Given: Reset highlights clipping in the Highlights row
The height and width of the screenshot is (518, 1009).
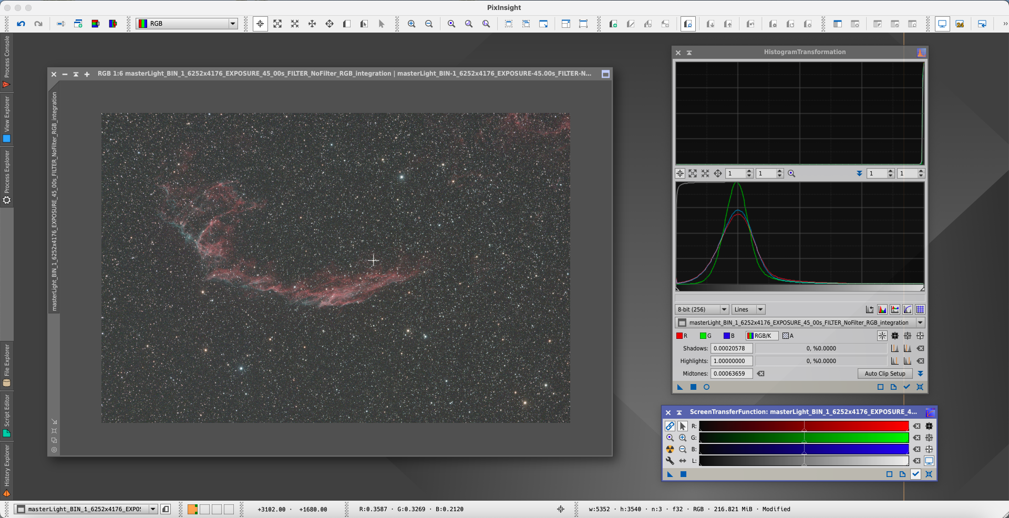Looking at the screenshot, I should 920,361.
